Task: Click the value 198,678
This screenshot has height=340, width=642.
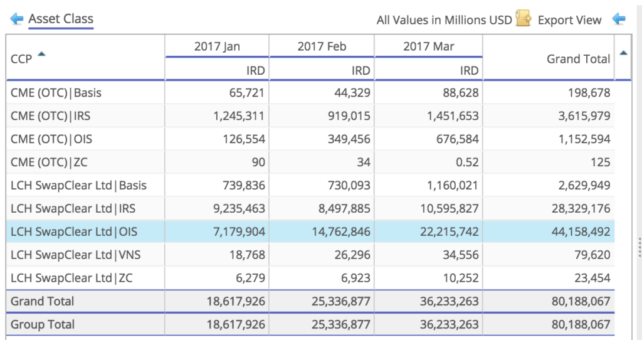Action: coord(589,93)
